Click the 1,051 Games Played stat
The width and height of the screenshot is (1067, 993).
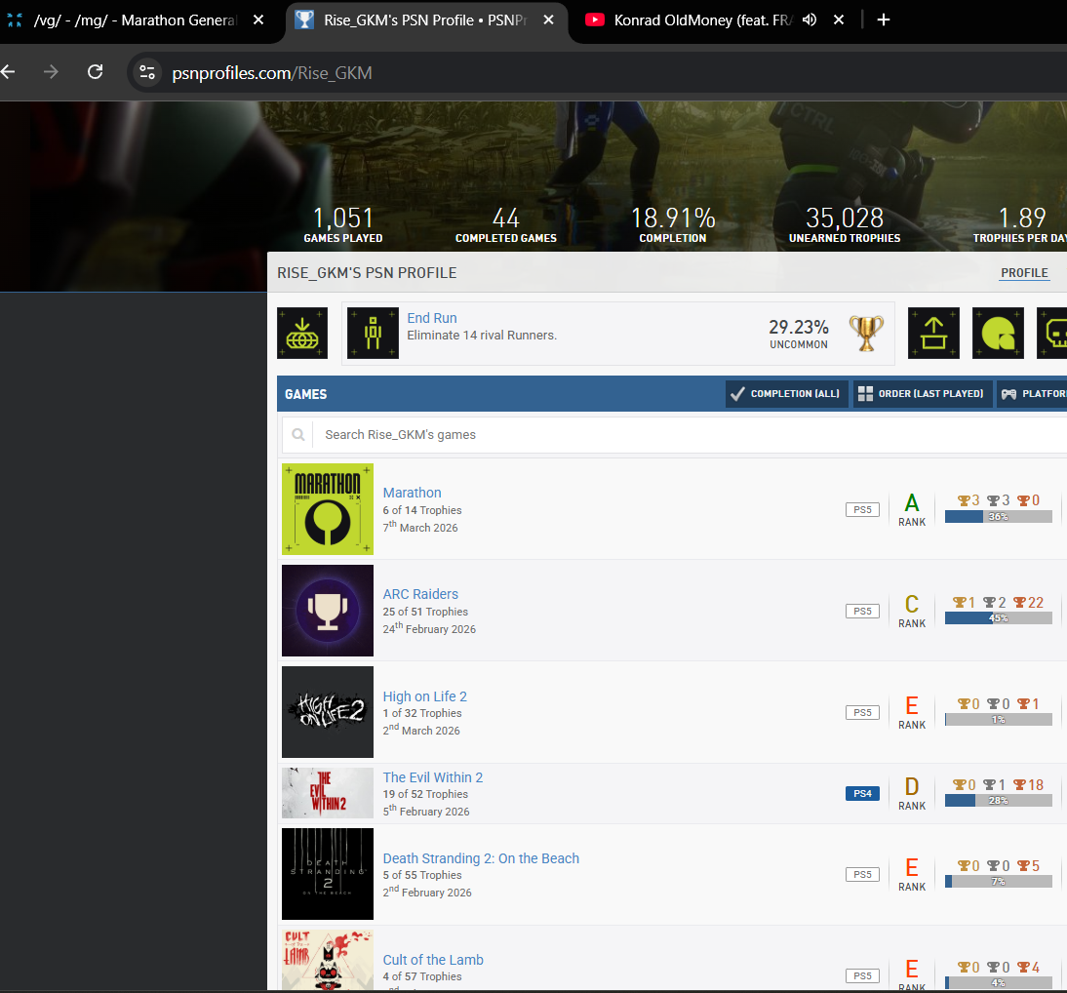click(x=343, y=224)
